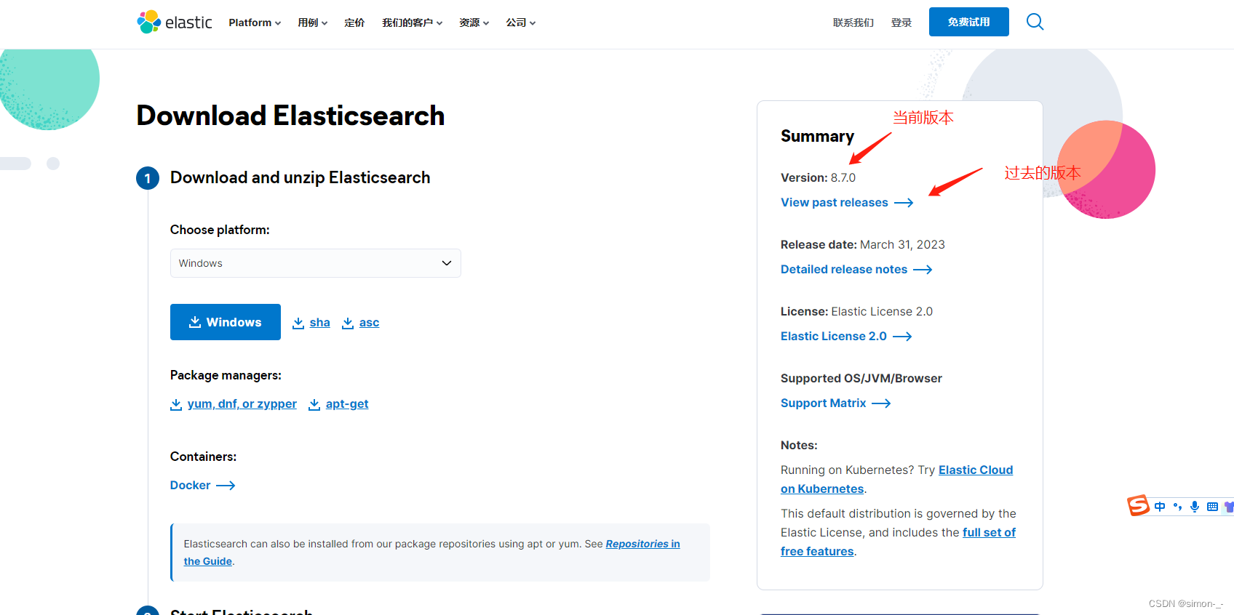Expand the 我们的客户 menu
Screen dimensions: 1234x615
pos(413,23)
